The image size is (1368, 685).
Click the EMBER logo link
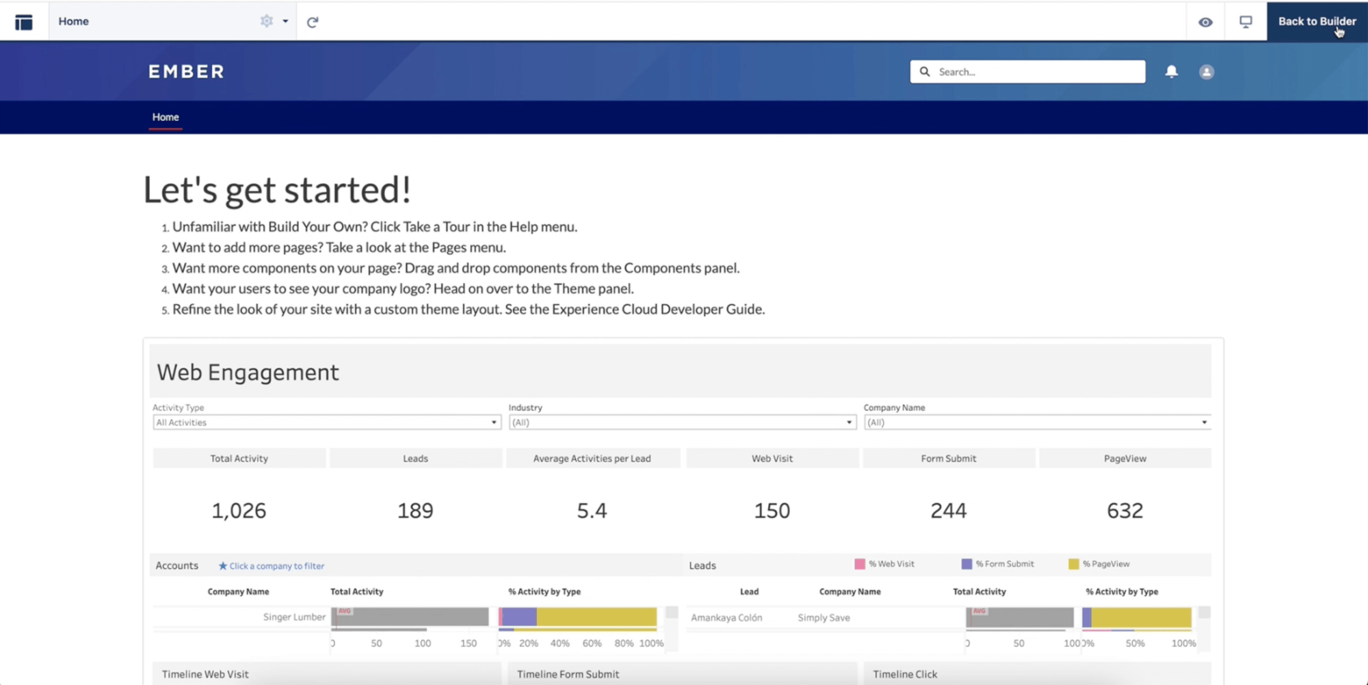pyautogui.click(x=186, y=72)
